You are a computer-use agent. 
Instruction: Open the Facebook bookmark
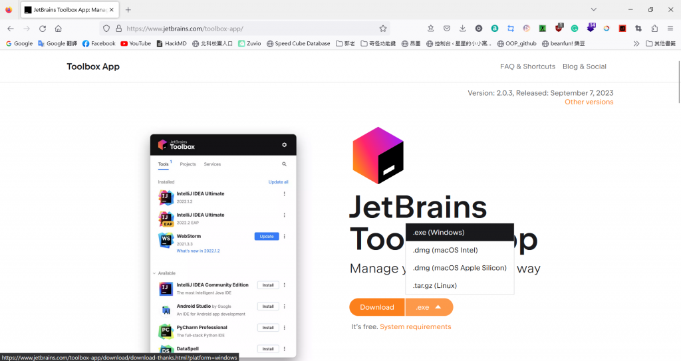pyautogui.click(x=99, y=43)
